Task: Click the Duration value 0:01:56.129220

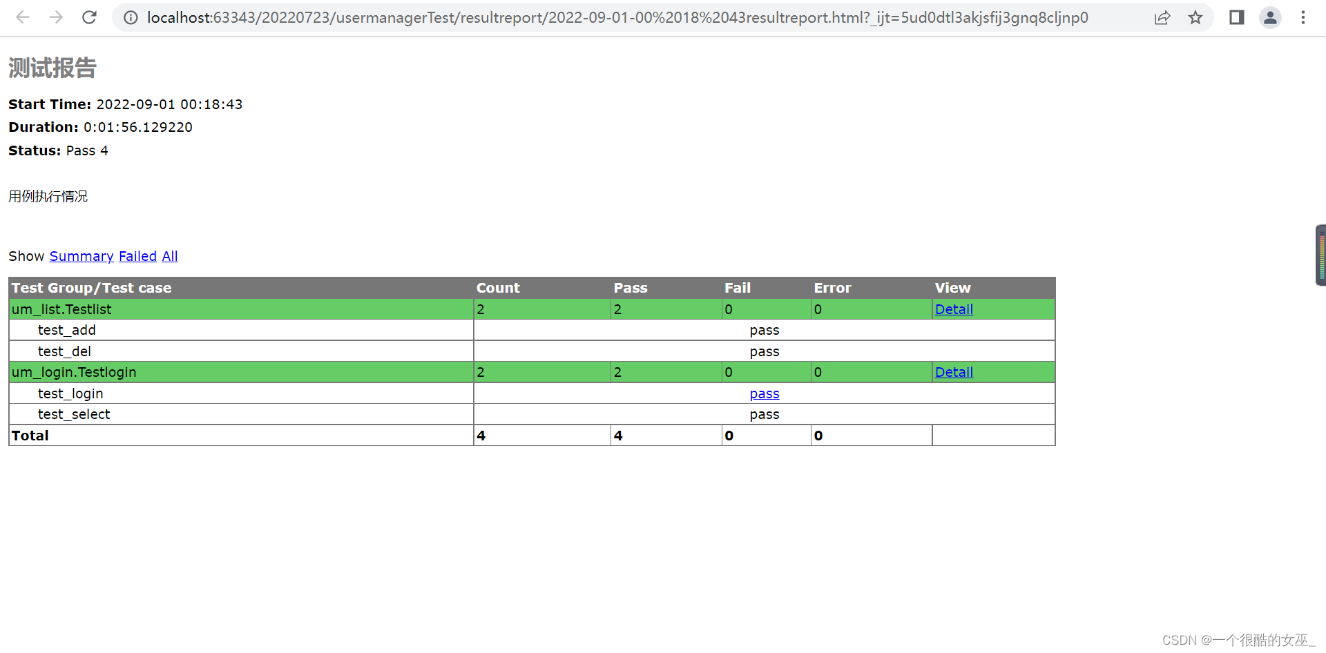Action: (x=138, y=127)
